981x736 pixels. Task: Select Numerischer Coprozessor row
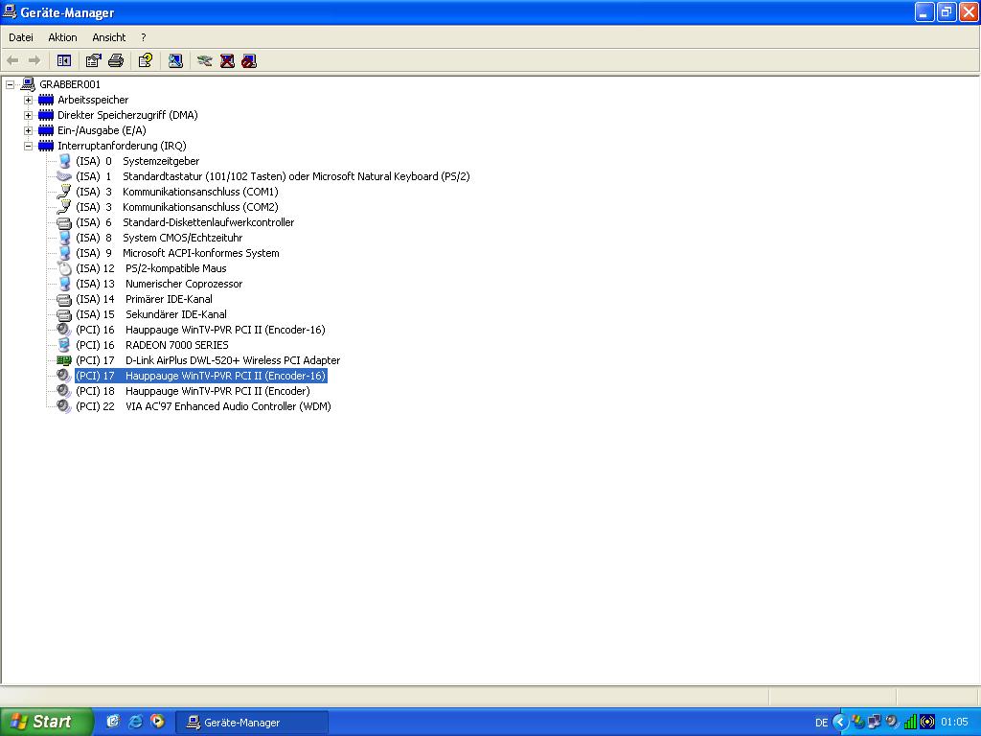[x=159, y=284]
